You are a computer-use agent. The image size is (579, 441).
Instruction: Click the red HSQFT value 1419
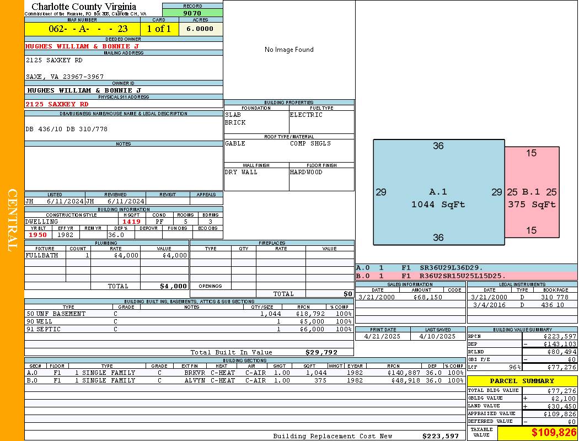132,222
